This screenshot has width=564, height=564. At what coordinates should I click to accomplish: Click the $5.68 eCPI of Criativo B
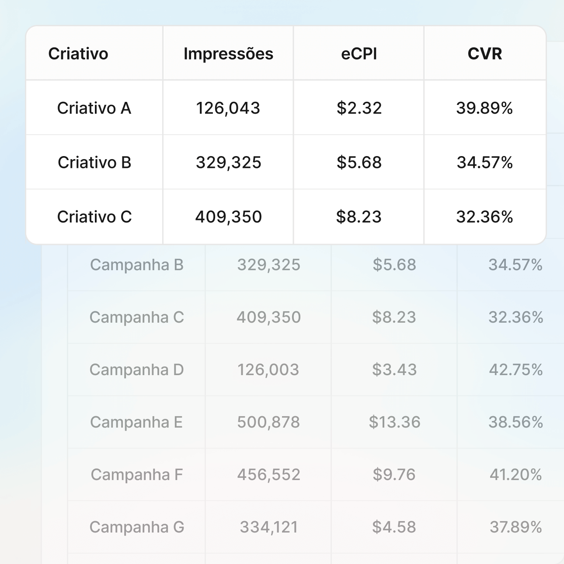pyautogui.click(x=359, y=163)
